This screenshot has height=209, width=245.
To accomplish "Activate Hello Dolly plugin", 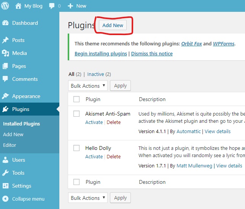I will pos(94,156).
